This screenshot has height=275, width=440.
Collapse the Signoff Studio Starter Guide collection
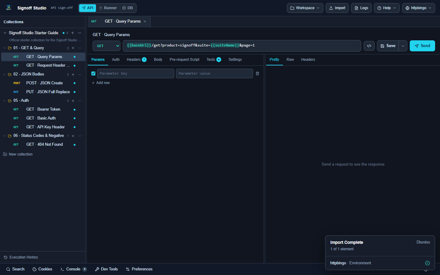pyautogui.click(x=5, y=33)
